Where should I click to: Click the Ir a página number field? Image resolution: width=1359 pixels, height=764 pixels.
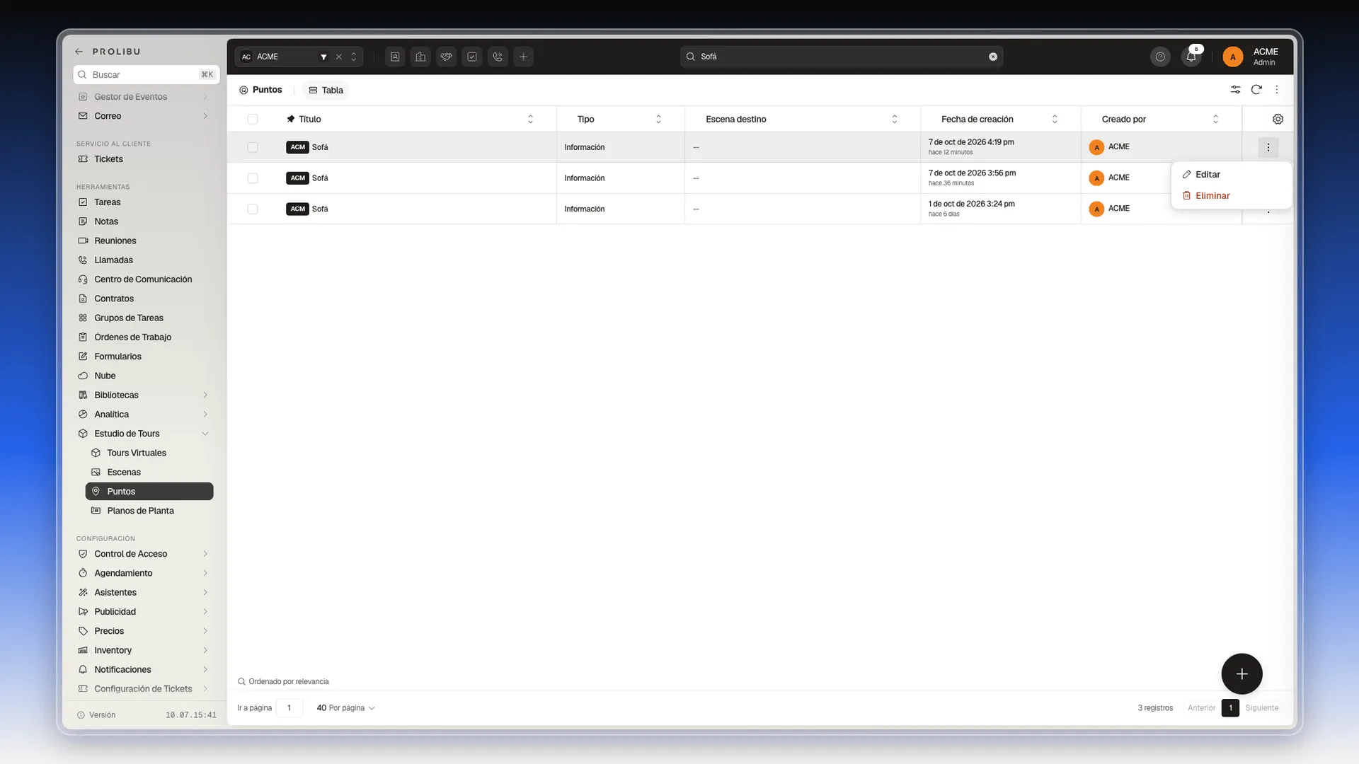[x=289, y=707]
